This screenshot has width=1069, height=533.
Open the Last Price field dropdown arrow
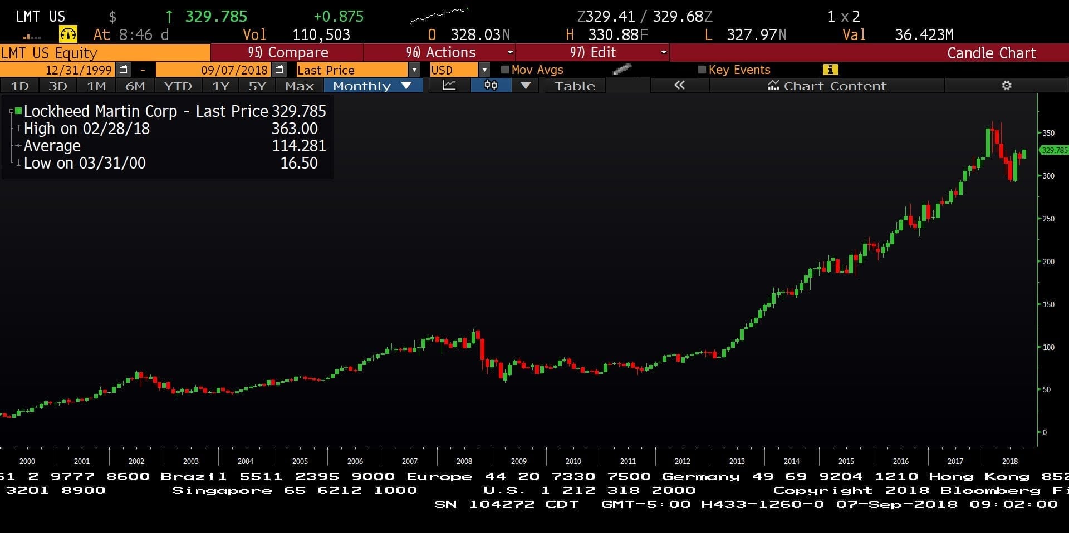pyautogui.click(x=414, y=70)
